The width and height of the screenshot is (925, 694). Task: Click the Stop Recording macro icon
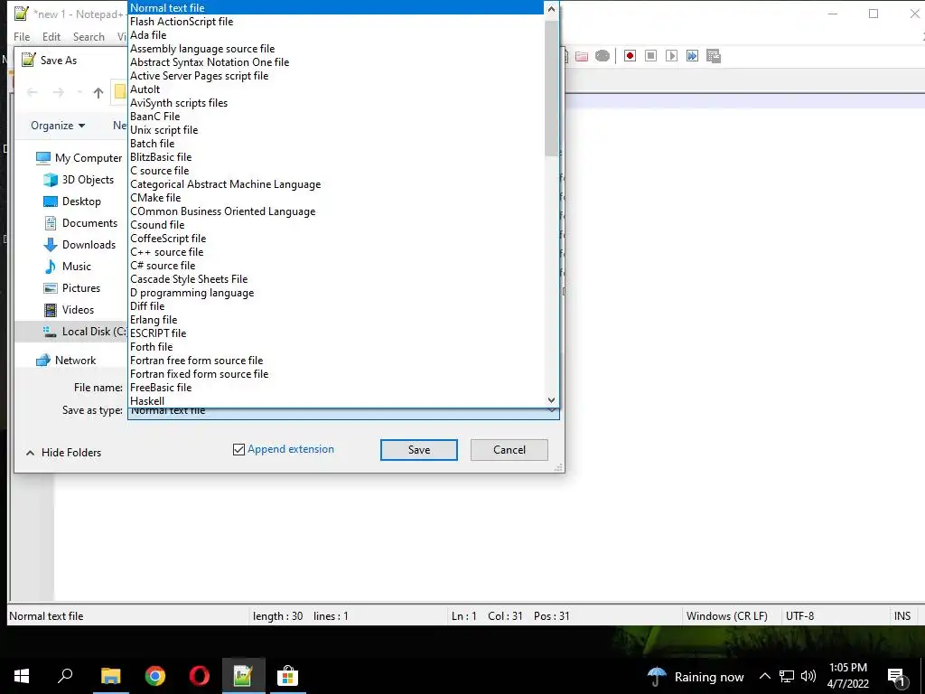(650, 56)
